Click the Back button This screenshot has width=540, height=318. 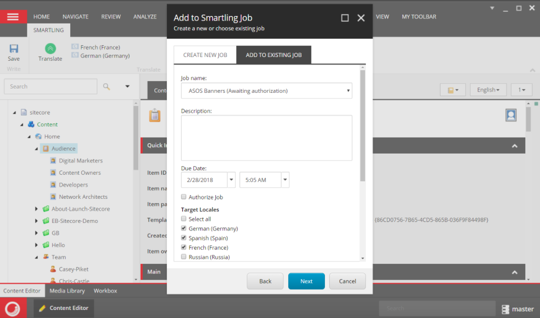[265, 281]
